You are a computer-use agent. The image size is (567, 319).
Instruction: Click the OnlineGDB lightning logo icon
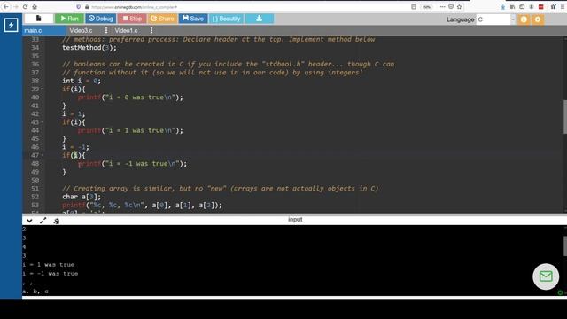pos(11,25)
